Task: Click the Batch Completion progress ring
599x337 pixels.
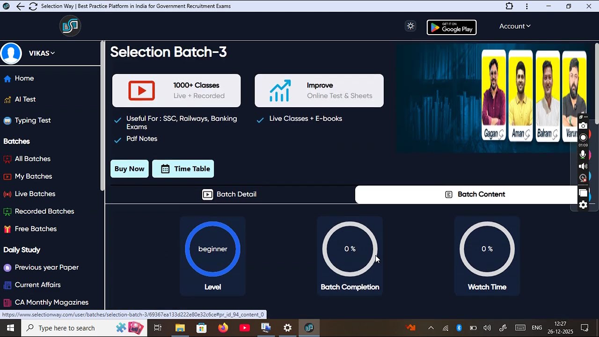Action: tap(350, 249)
